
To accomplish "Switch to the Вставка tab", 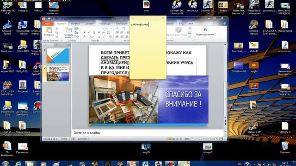I will [75, 24].
